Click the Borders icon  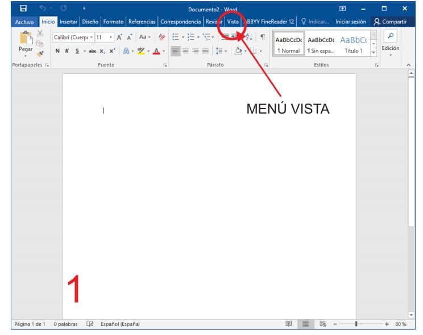click(254, 51)
